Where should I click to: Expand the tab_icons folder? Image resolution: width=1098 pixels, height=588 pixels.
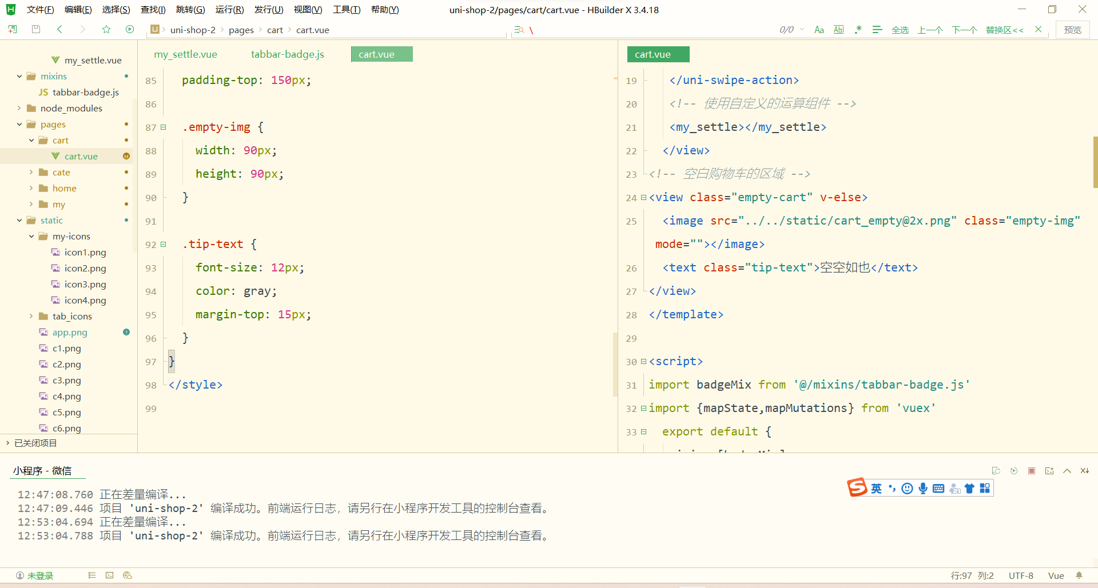[31, 316]
